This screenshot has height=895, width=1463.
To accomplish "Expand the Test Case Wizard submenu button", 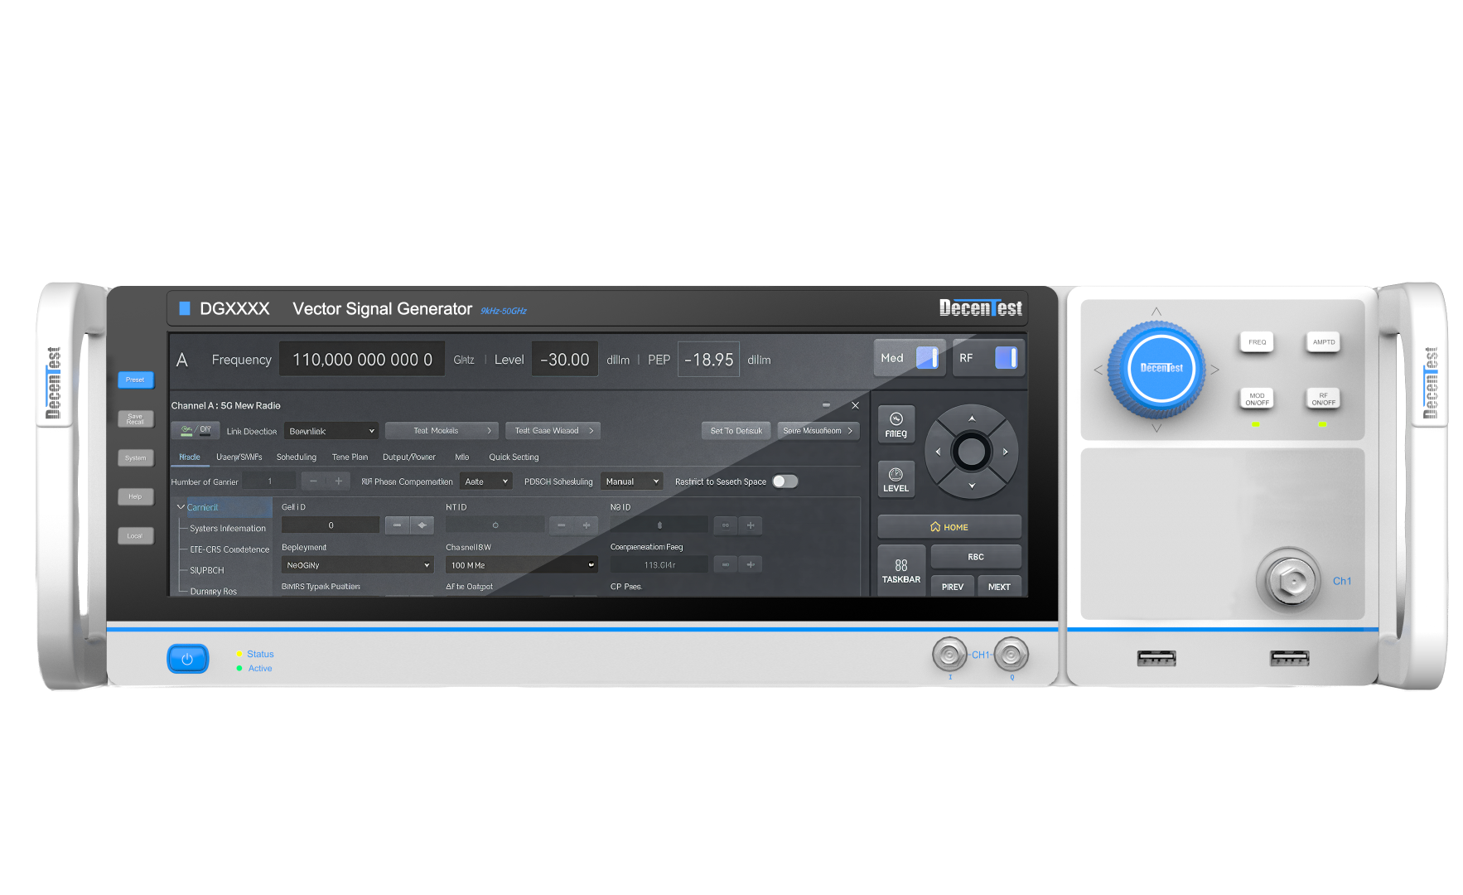I will 553,431.
